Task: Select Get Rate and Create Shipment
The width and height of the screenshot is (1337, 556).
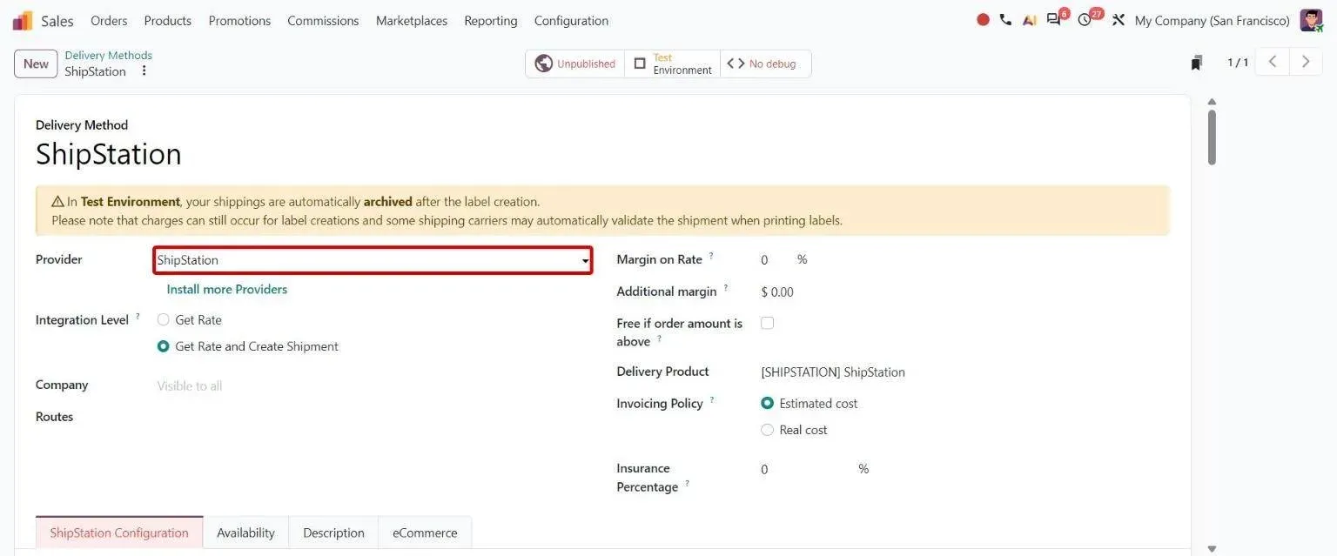Action: coord(163,346)
